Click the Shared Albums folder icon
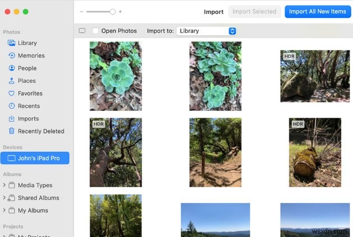353x237 pixels. click(11, 198)
